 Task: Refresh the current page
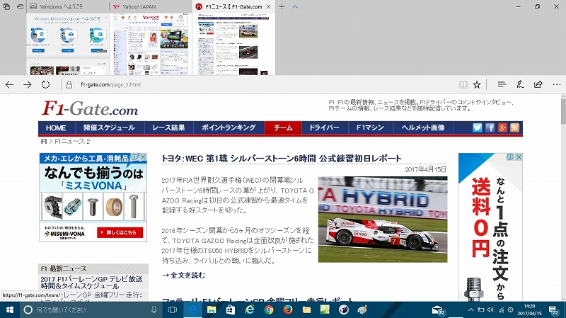click(x=45, y=84)
